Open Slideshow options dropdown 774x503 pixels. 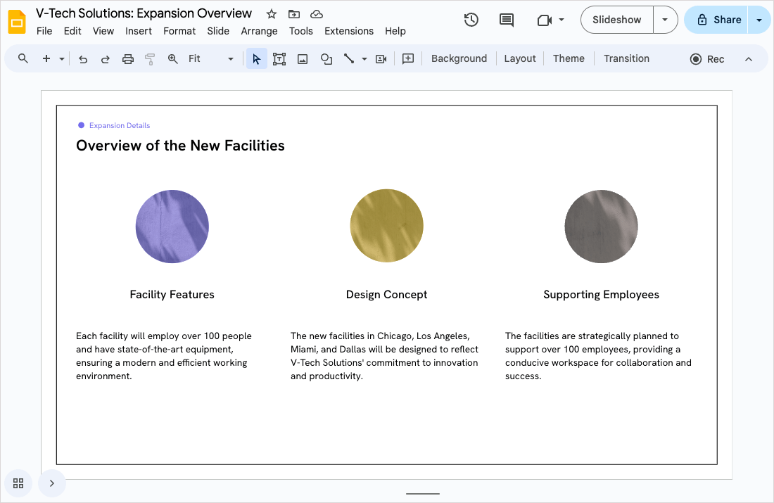coord(665,20)
